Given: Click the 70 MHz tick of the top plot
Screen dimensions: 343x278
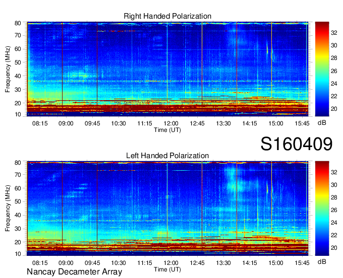Looking at the screenshot, I should [18, 35].
